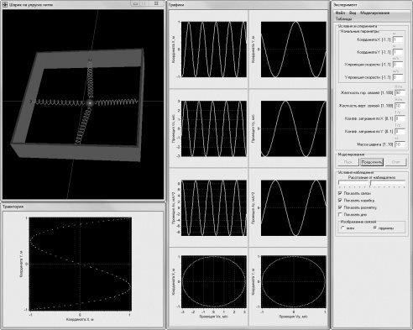Toggle the Показать связи checkbox
The image size is (413, 330).
click(x=340, y=193)
